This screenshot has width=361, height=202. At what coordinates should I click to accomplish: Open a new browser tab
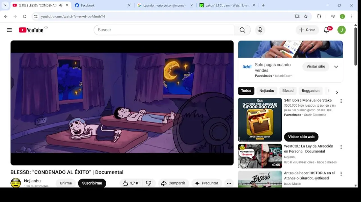[x=263, y=5]
